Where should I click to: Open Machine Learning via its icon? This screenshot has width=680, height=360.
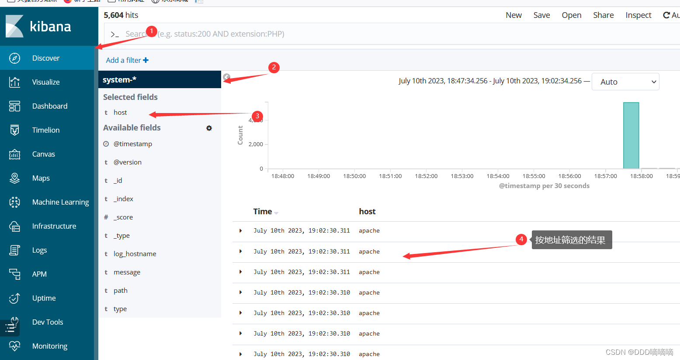(14, 202)
